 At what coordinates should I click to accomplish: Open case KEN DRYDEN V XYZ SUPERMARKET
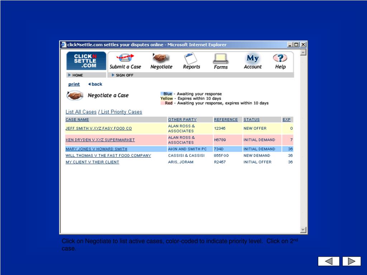pos(100,140)
